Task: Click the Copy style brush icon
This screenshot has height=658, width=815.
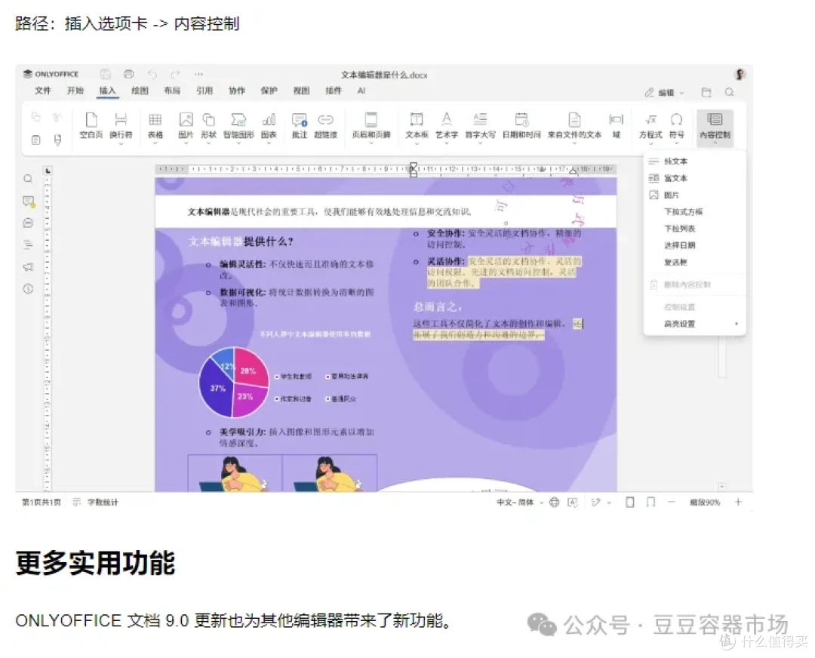Action: pyautogui.click(x=57, y=140)
